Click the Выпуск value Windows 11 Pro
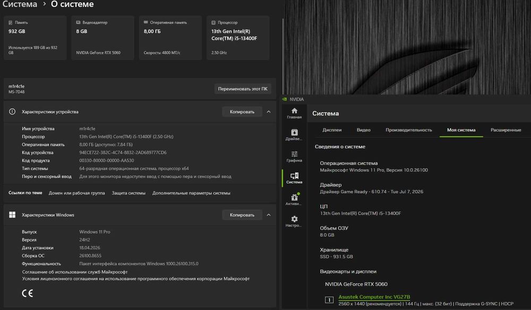This screenshot has height=310, width=531. 95,232
